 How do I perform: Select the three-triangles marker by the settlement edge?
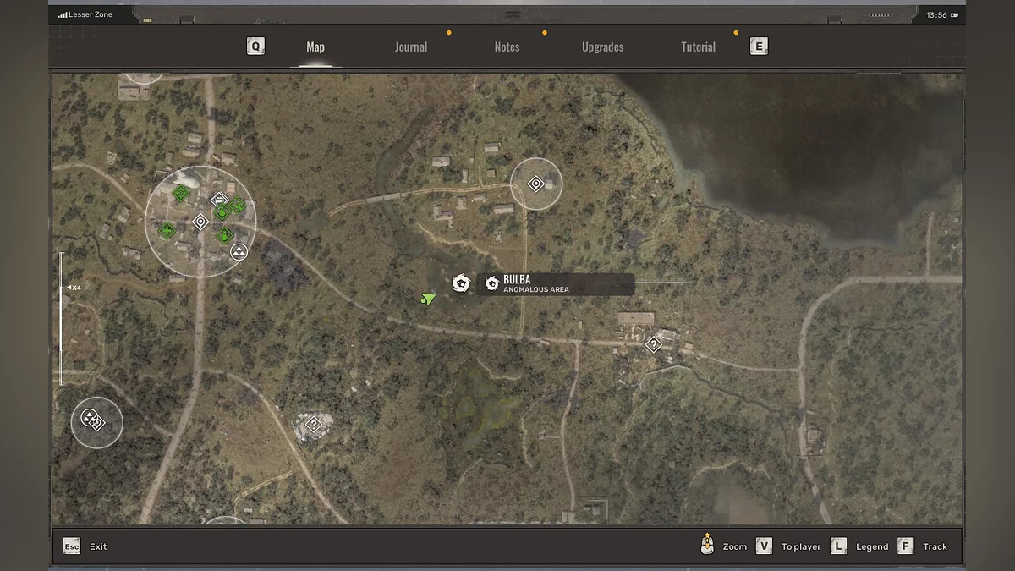(239, 252)
